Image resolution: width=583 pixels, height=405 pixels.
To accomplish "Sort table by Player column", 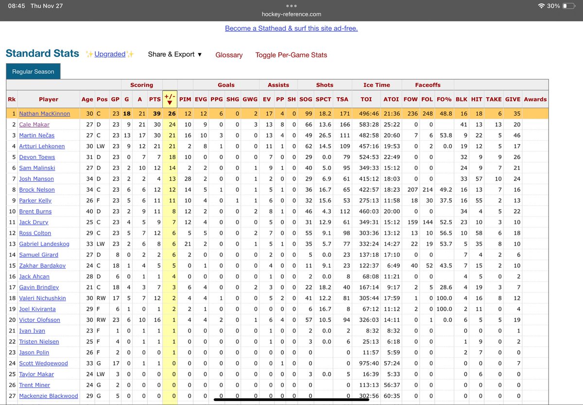I will (49, 99).
